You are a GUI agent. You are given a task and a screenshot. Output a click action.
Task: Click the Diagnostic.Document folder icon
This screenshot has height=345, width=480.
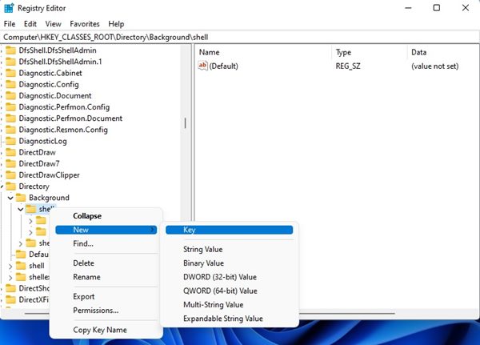point(10,95)
